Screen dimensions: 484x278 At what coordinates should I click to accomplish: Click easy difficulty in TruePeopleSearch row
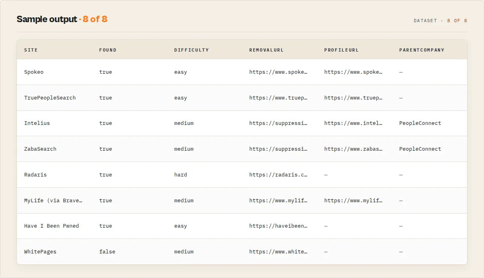(181, 98)
